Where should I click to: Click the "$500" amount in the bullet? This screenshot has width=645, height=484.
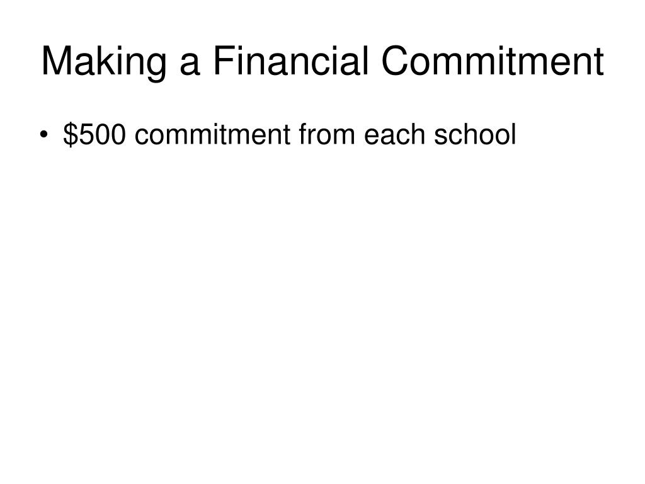pos(94,134)
